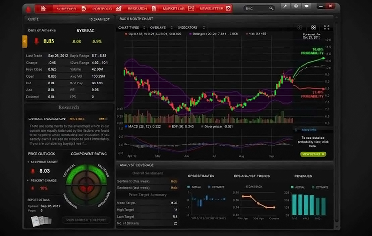This screenshot has height=236, width=372.
Task: Expand chart to fullscreen icon
Action: tap(327, 28)
